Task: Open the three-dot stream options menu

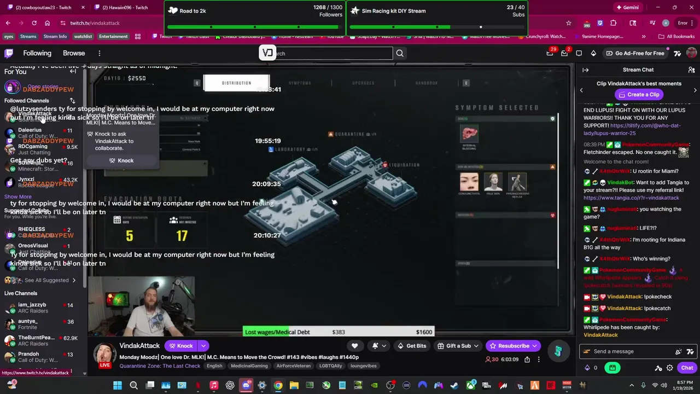Action: [x=539, y=360]
